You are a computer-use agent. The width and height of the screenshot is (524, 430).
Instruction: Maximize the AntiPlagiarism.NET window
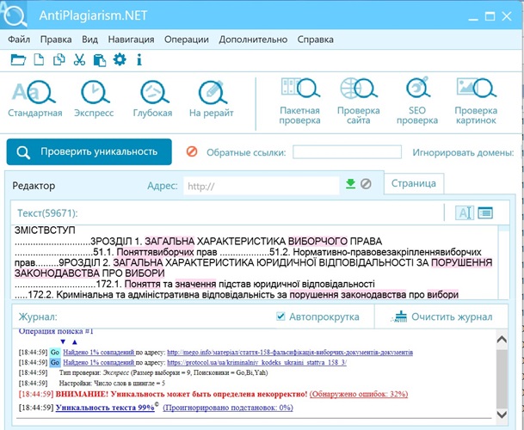pos(490,16)
